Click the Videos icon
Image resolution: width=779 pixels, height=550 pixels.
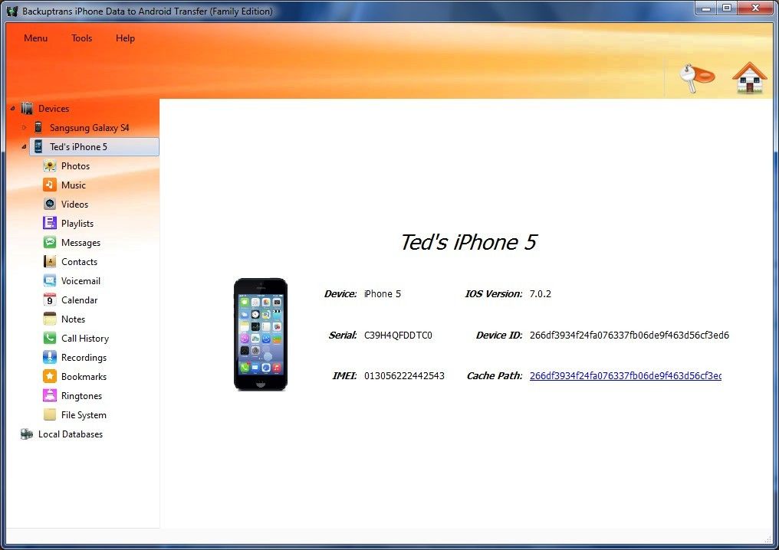click(x=50, y=204)
